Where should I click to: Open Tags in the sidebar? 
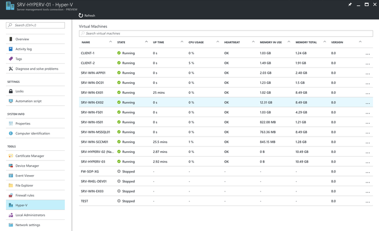pyautogui.click(x=35, y=59)
